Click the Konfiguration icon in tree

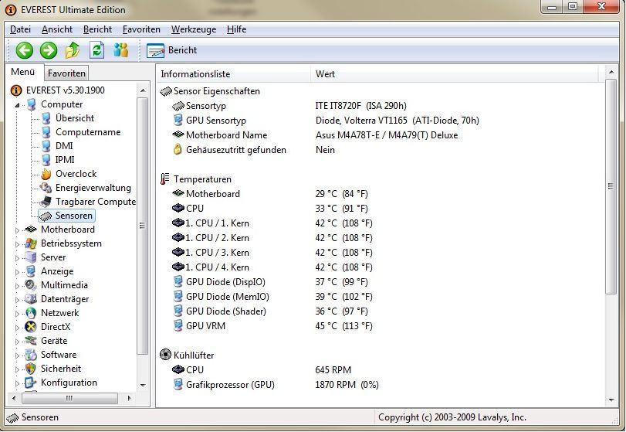coord(31,383)
